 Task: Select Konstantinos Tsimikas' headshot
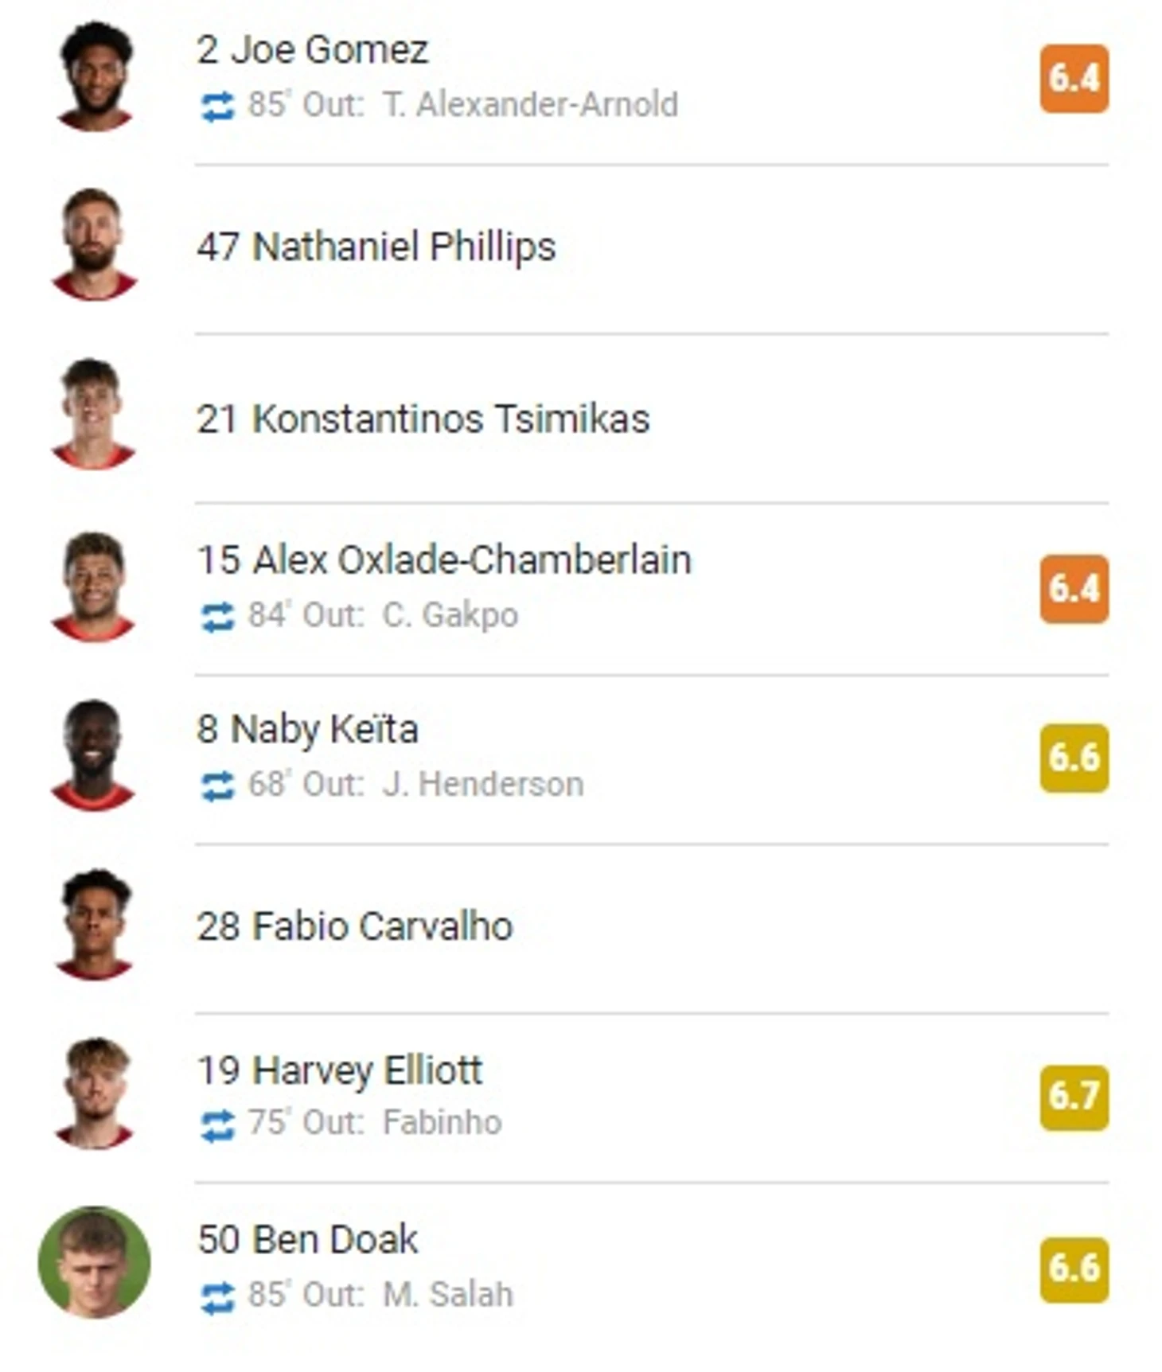click(94, 415)
